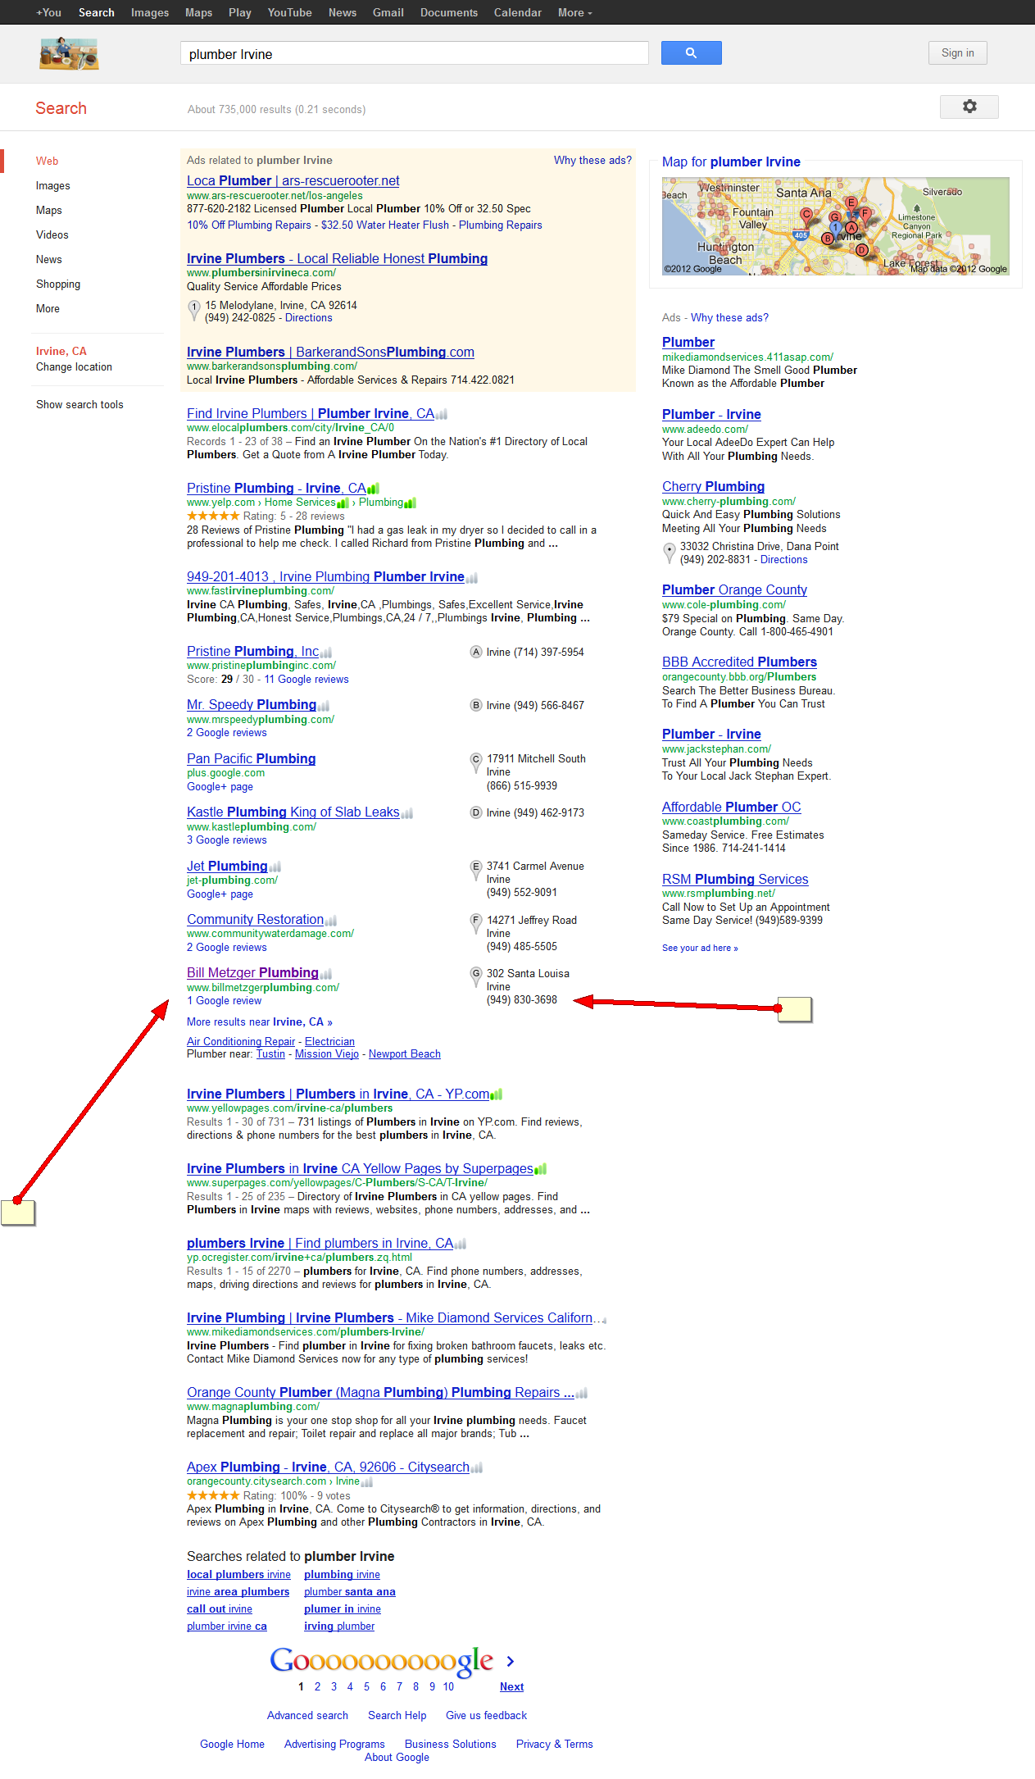Switch to Shopping in left sidebar
Viewport: 1035px width, 1779px height.
pos(58,284)
